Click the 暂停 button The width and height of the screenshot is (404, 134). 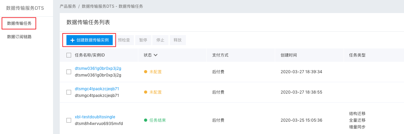tap(143, 40)
